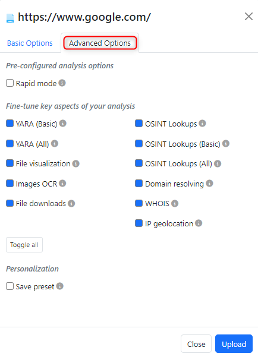Select the Advanced Options tab
The image size is (258, 360).
(100, 43)
